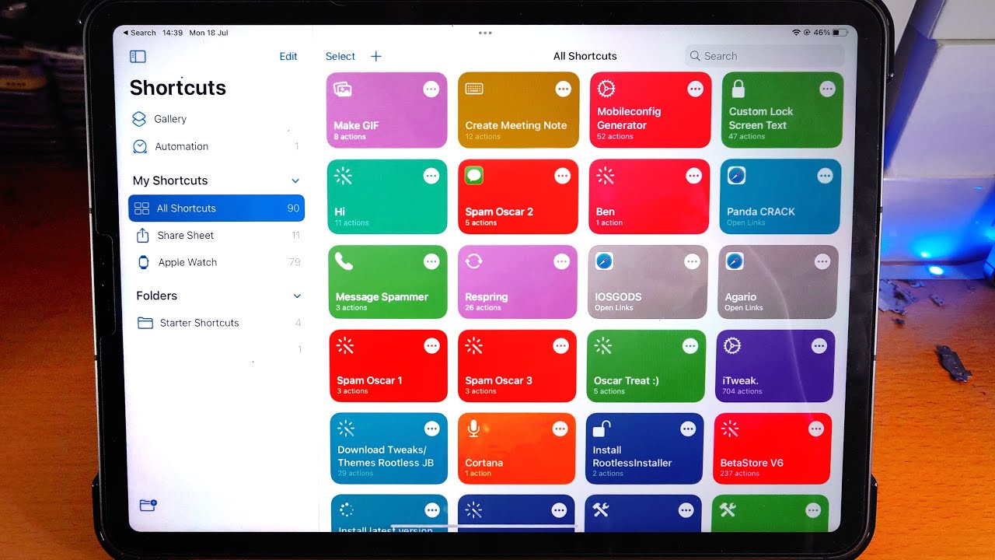The image size is (995, 560).
Task: Run the Make GIF shortcut tile
Action: 388,110
